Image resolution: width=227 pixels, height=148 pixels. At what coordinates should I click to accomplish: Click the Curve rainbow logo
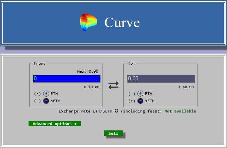(89, 22)
